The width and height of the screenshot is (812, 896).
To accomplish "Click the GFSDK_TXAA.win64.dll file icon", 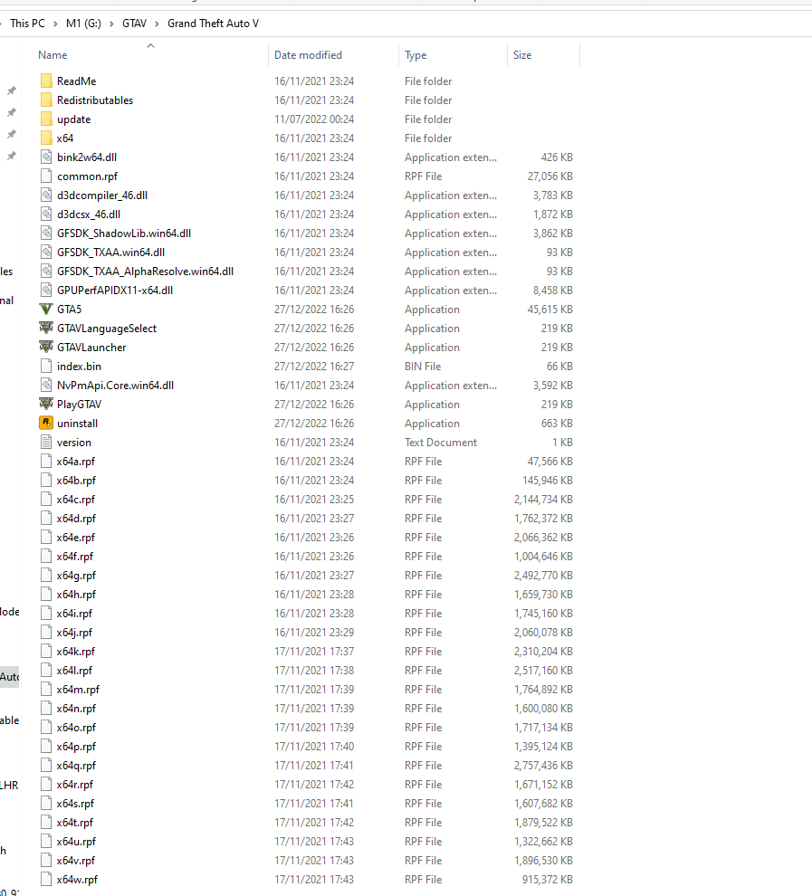I will [46, 252].
